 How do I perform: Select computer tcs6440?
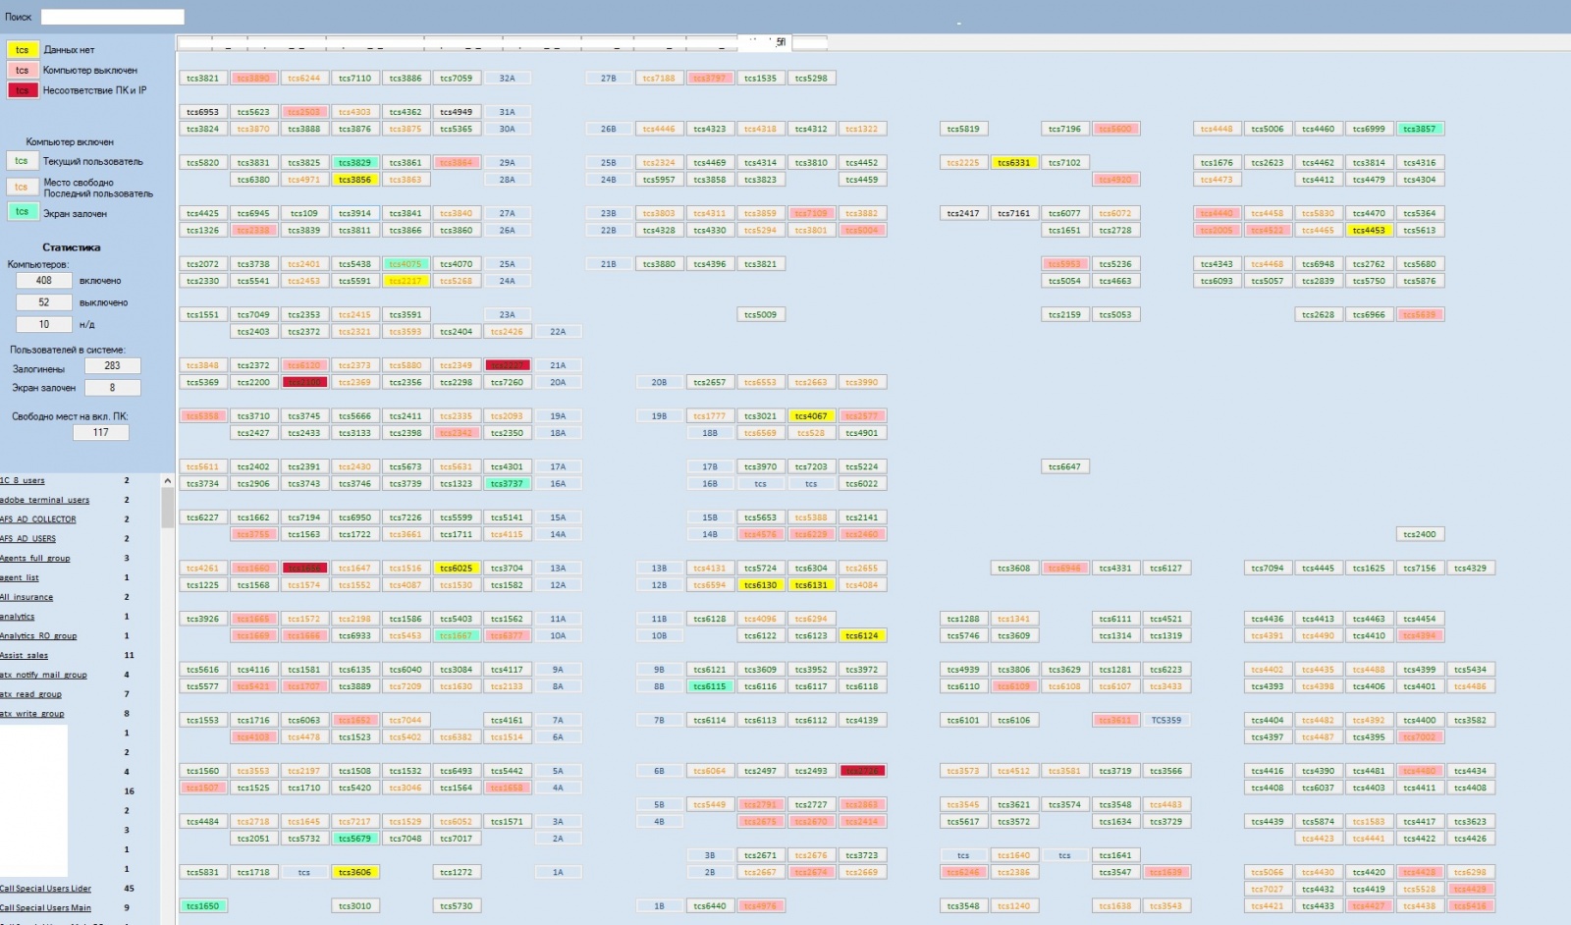tap(709, 906)
